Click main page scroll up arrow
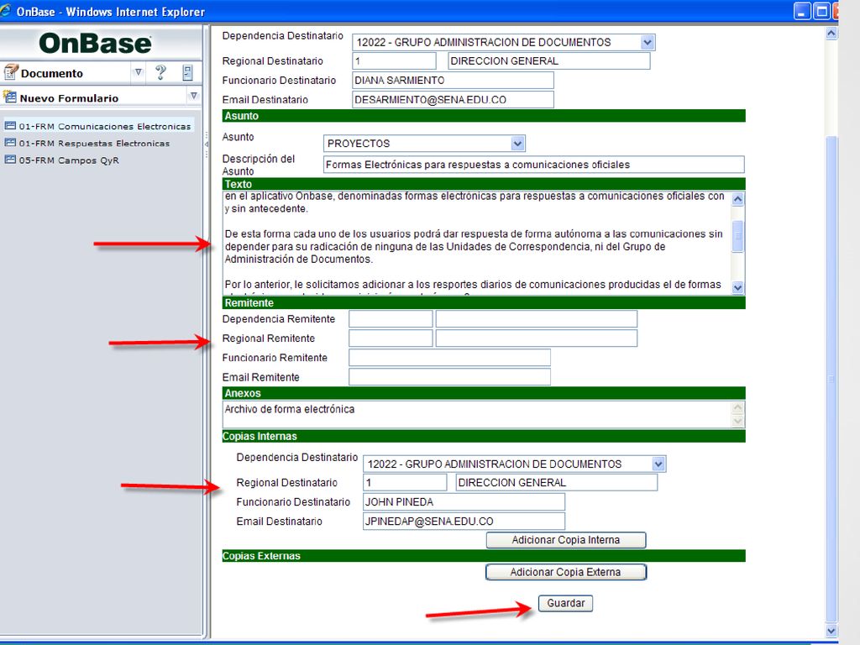The width and height of the screenshot is (860, 645). (x=831, y=33)
